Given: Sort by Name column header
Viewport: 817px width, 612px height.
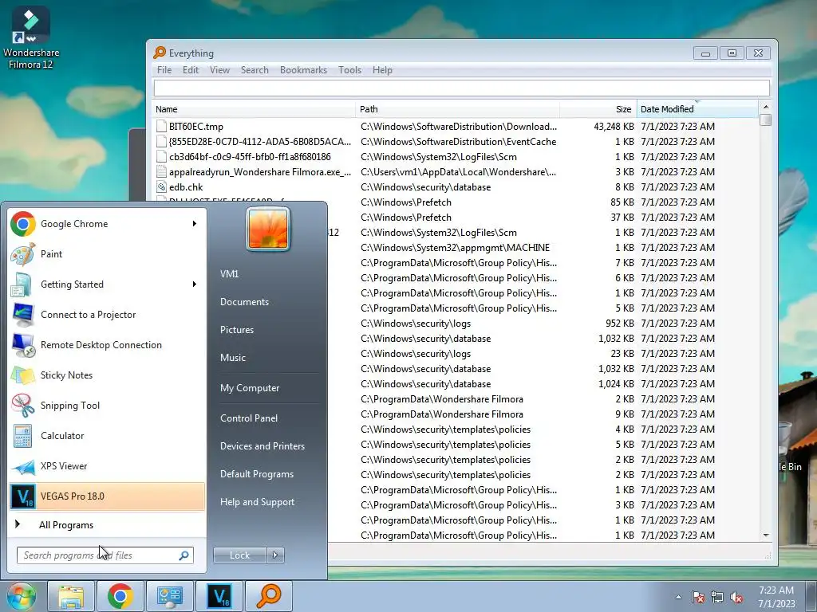Looking at the screenshot, I should (255, 109).
